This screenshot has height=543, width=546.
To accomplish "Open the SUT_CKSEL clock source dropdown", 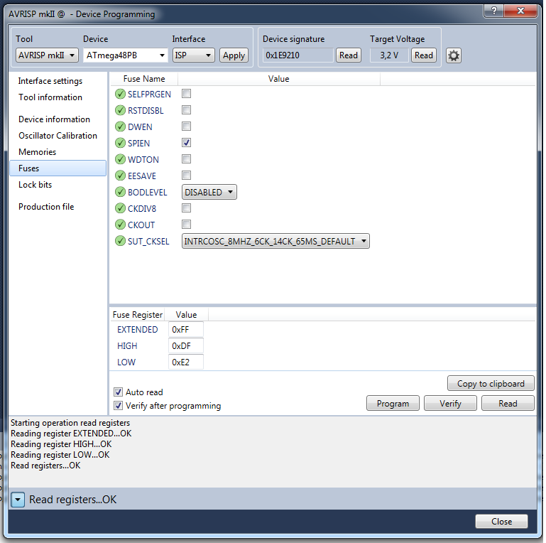I will point(275,241).
